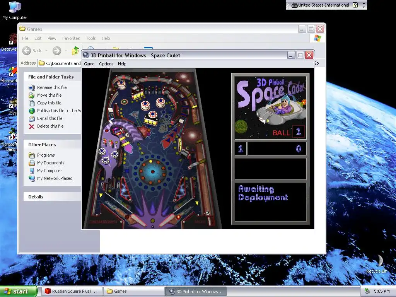The image size is (396, 297).
Task: Open the Forward history dropdown arrow
Action: coord(66,51)
